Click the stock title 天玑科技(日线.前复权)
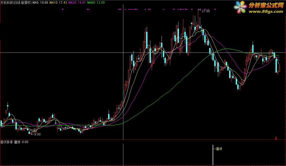Viewport: 286px width, 166px height. [16, 3]
